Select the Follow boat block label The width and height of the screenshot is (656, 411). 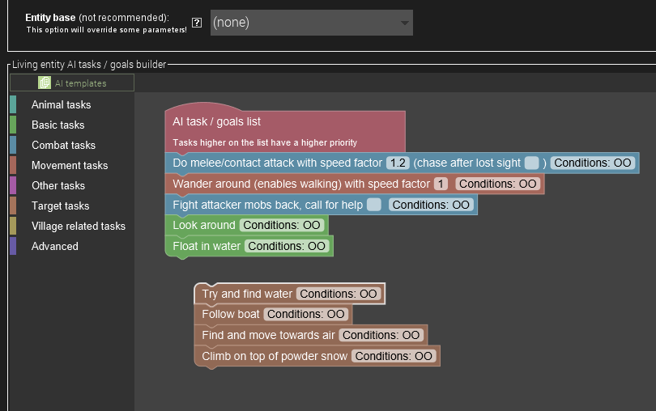point(231,314)
